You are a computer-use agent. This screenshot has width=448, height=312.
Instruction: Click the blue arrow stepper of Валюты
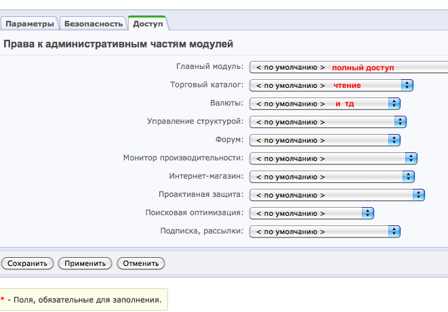tap(394, 104)
